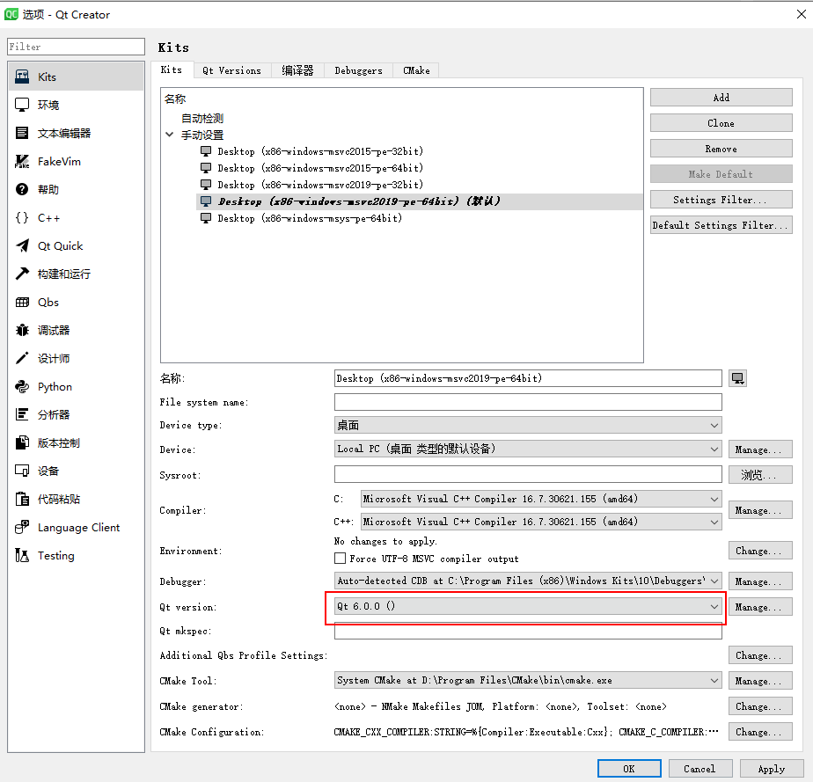The image size is (813, 782).
Task: Click the File system name field
Action: pos(528,402)
